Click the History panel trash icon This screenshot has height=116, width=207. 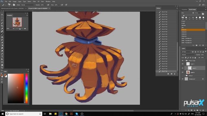coord(175,74)
